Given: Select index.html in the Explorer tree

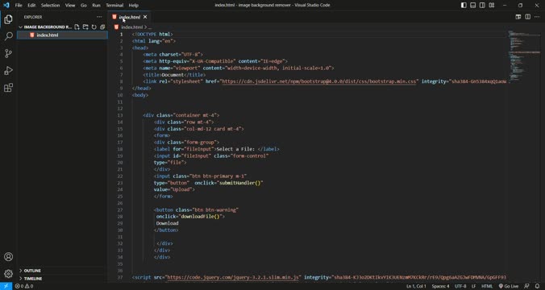Looking at the screenshot, I should (63, 35).
